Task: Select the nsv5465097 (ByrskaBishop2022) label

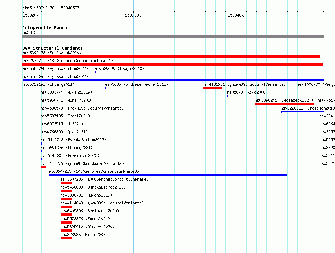Action: point(55,76)
